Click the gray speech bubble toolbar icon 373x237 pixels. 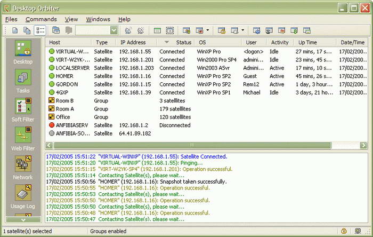coord(69,30)
